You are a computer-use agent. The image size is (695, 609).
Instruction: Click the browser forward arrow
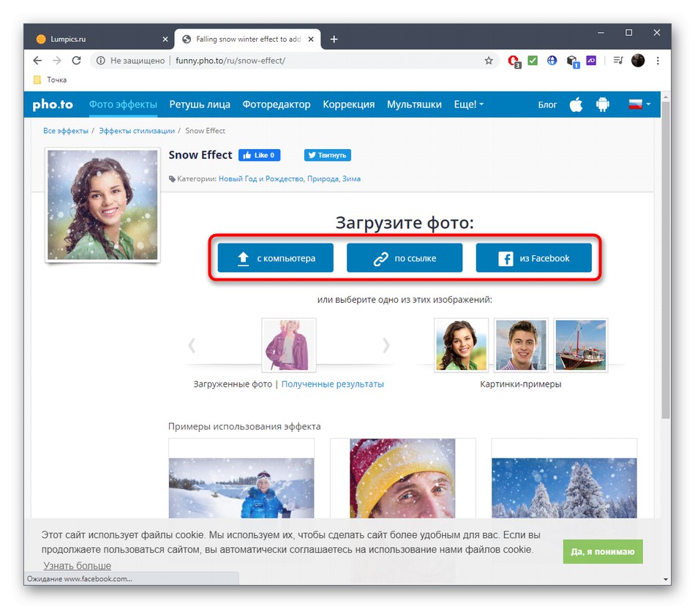pyautogui.click(x=57, y=60)
